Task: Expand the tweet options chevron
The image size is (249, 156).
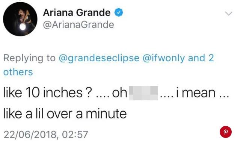Action: [x=228, y=14]
